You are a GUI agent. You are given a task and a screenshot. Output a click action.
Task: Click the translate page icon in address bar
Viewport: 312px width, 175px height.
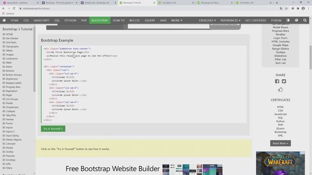tap(281, 9)
